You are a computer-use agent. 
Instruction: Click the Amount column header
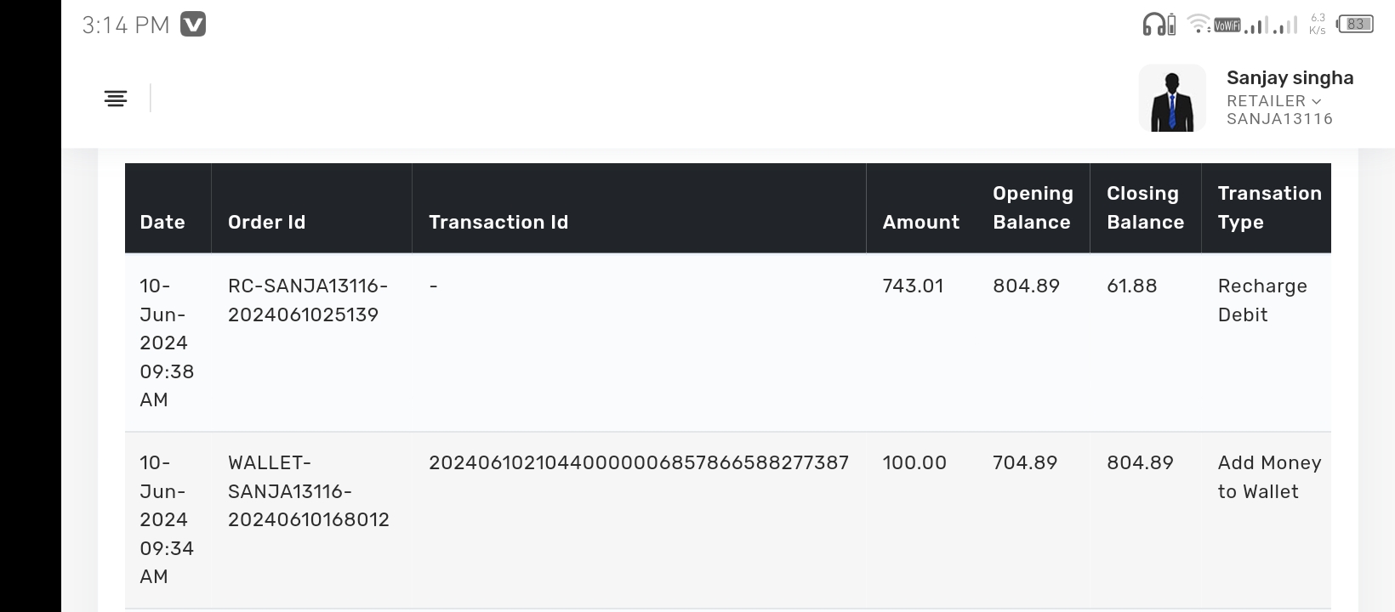click(x=920, y=222)
